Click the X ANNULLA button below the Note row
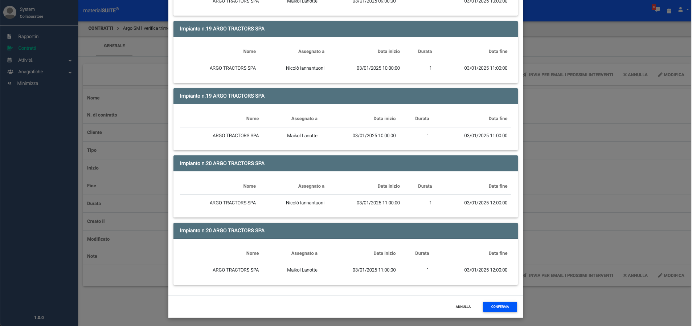The width and height of the screenshot is (692, 326). tap(635, 276)
